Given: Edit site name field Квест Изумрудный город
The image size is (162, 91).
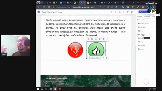Looking at the screenshot, I should (52, 12).
